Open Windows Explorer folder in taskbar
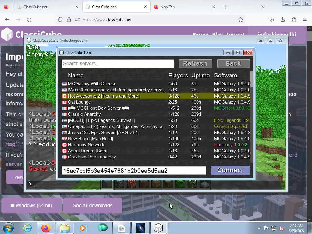312x234 pixels. (x=65, y=228)
